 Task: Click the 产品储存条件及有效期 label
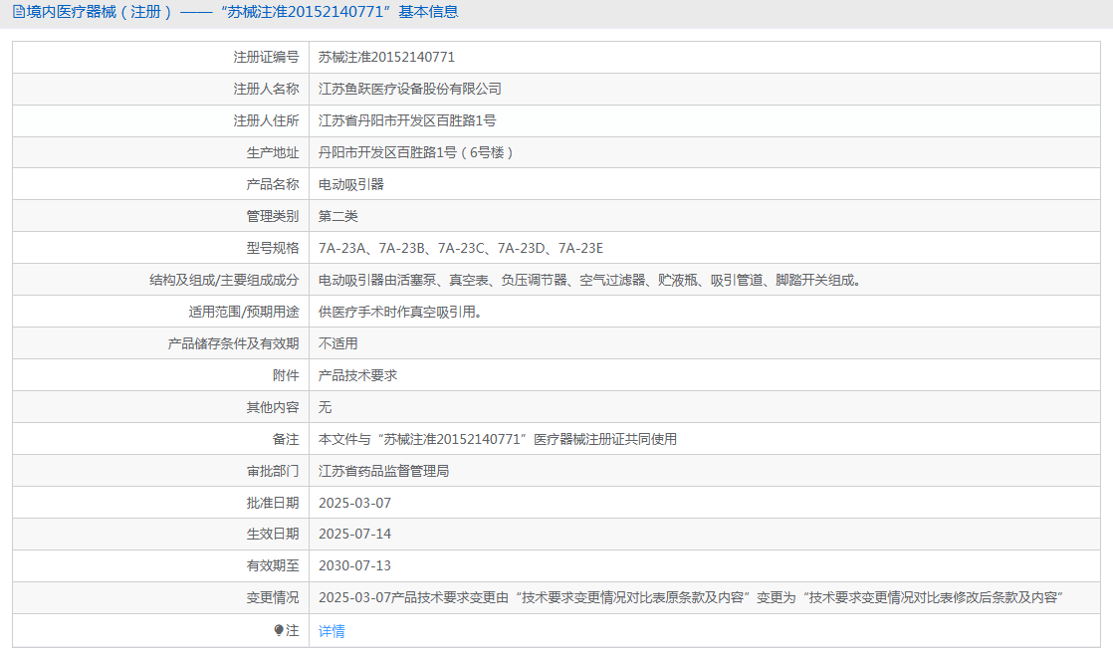(234, 343)
